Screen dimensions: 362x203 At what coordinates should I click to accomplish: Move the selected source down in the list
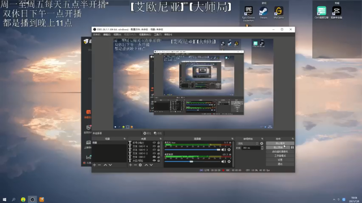coord(151,165)
